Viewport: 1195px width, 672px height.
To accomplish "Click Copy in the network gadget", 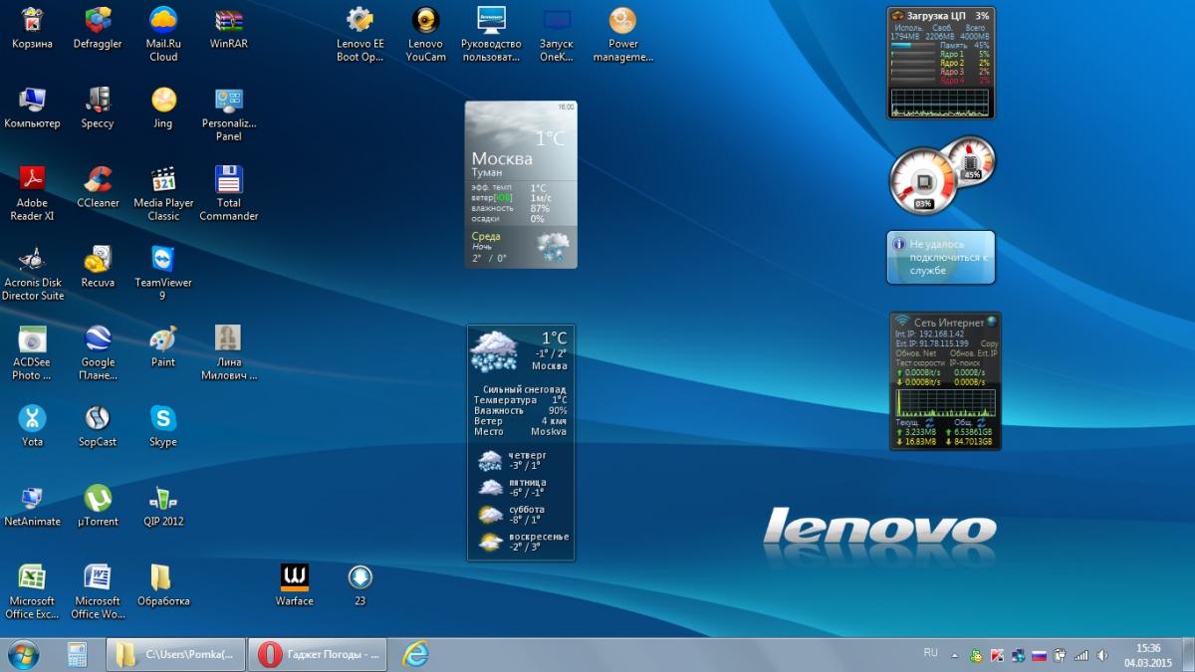I will click(x=988, y=343).
